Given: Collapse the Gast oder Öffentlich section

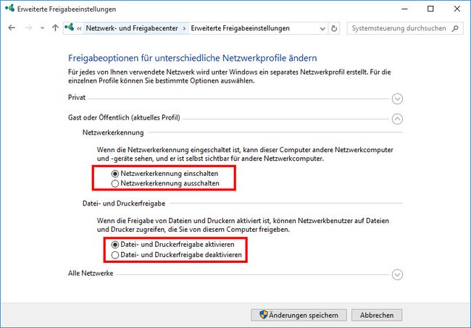Looking at the screenshot, I should [397, 119].
